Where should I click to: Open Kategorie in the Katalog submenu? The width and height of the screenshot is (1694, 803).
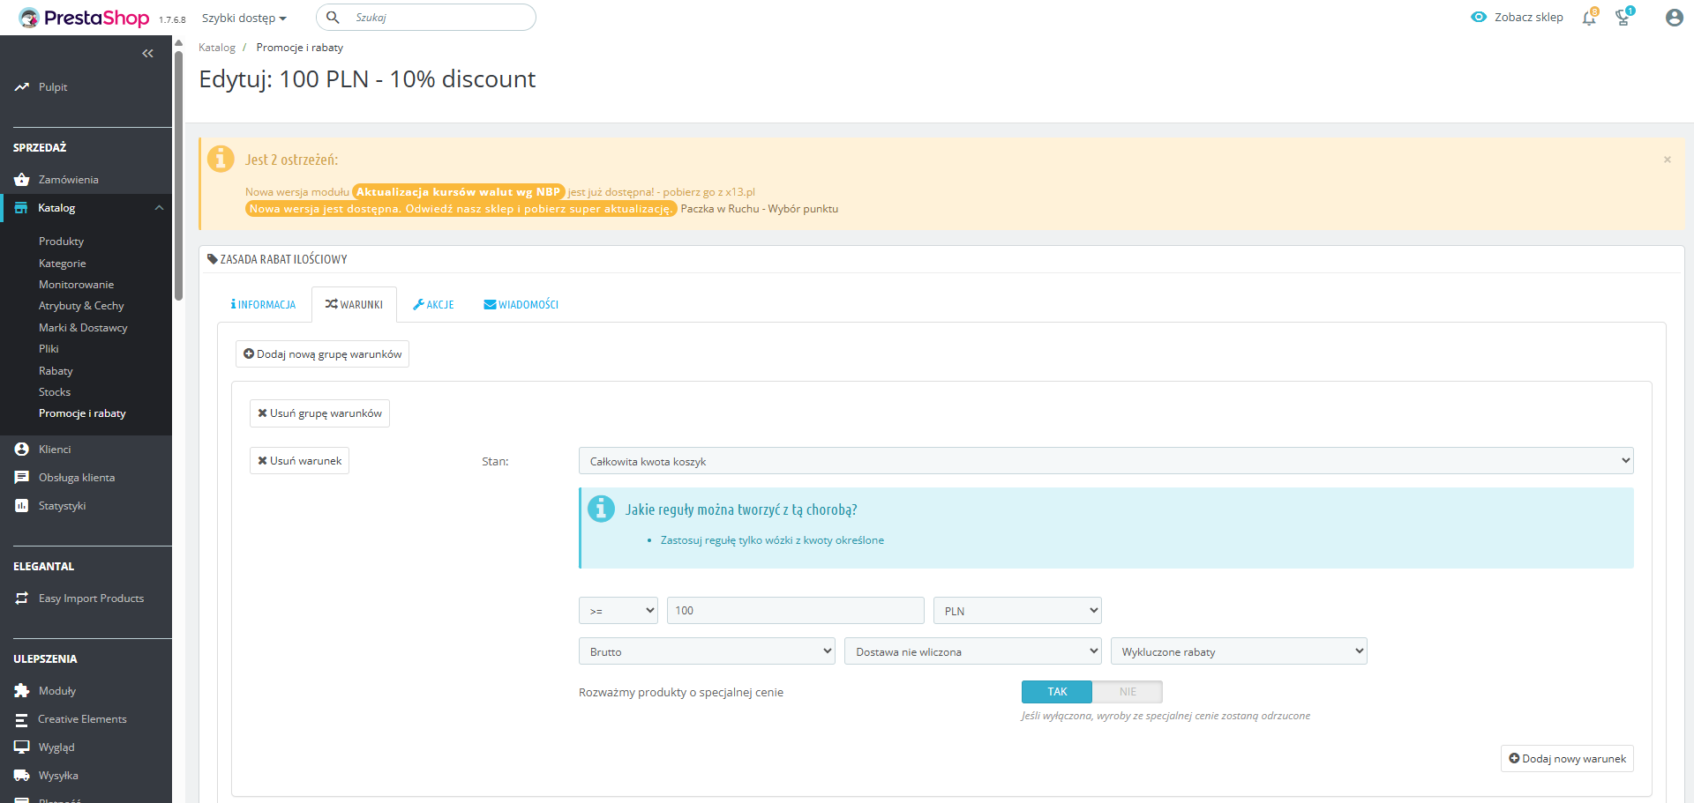coord(63,264)
